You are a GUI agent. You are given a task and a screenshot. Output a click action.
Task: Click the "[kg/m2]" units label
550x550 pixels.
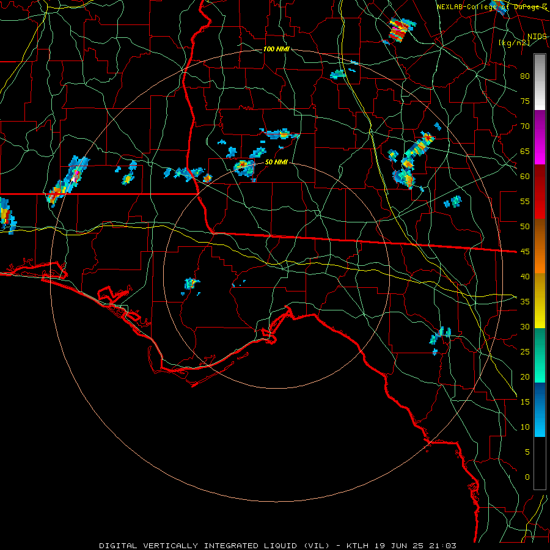pyautogui.click(x=514, y=43)
